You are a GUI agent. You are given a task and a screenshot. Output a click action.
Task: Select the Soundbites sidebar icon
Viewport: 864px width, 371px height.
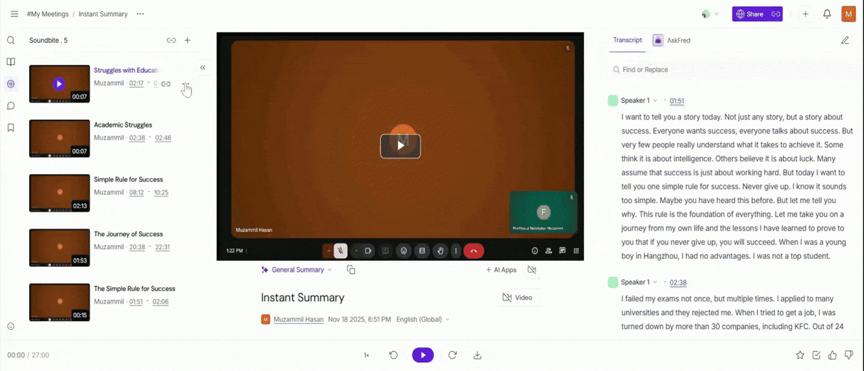pos(11,84)
